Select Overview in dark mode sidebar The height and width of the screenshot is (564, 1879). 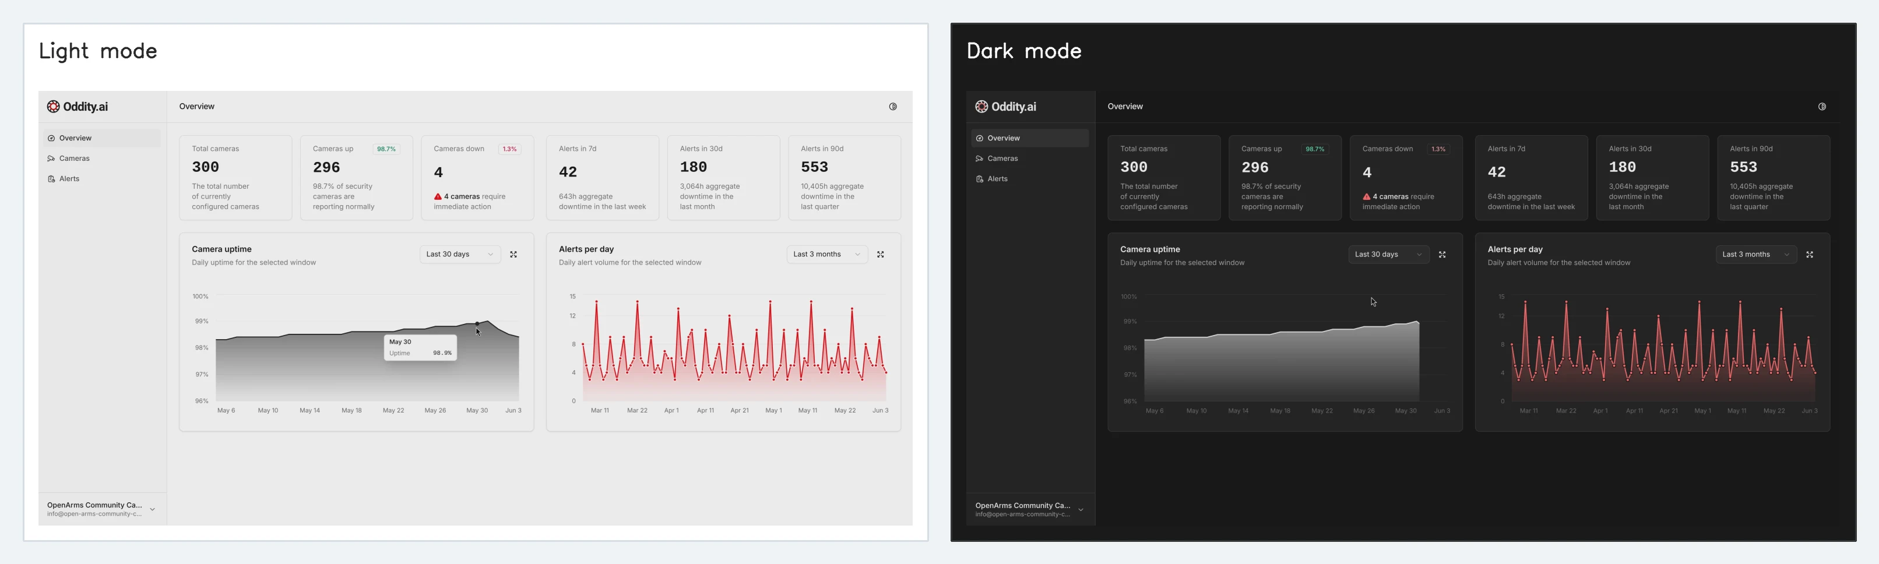1030,138
